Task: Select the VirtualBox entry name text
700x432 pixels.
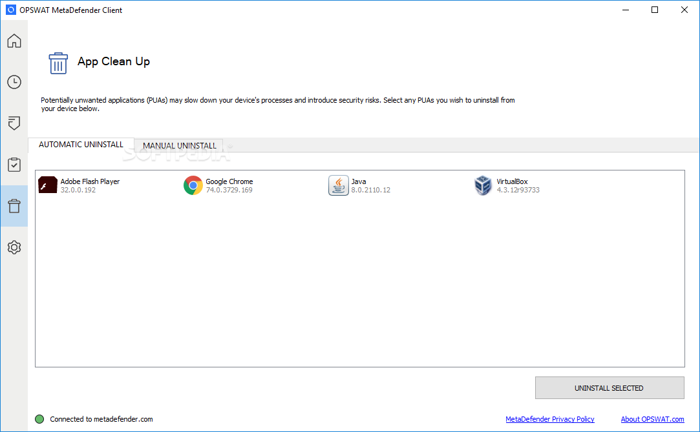Action: click(512, 181)
